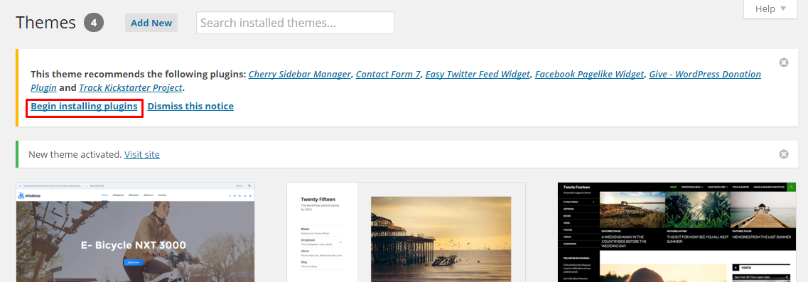Open the Easy Twitter Feed Widget link
The width and height of the screenshot is (808, 282).
coord(478,74)
